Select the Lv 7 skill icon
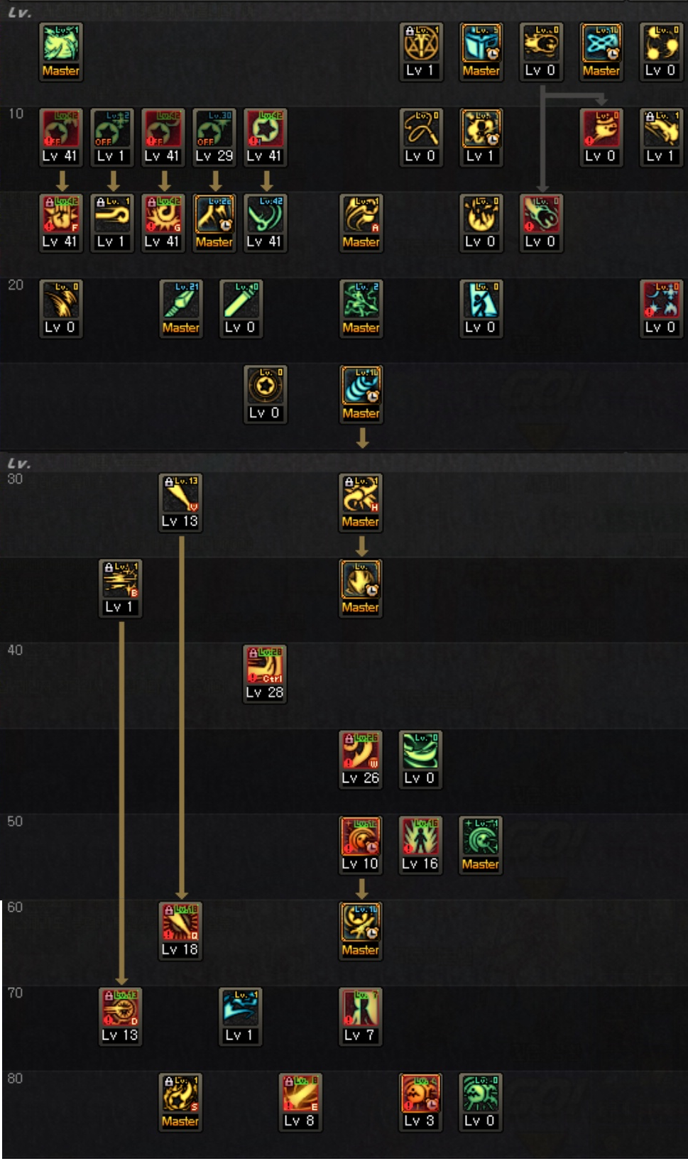The width and height of the screenshot is (688, 1161). (x=361, y=1009)
